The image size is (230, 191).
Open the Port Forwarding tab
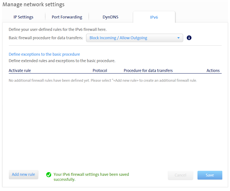point(67,17)
